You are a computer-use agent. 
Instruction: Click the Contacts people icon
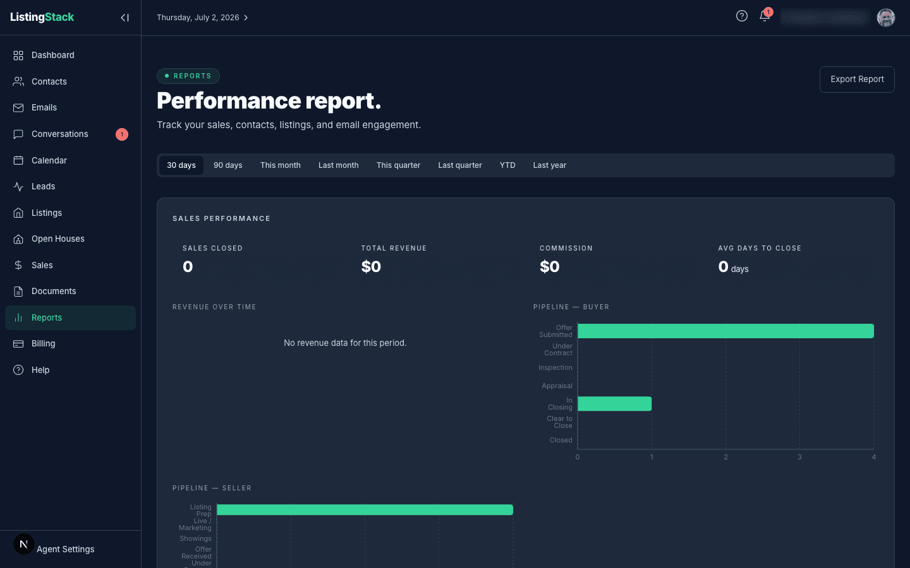[x=18, y=81]
